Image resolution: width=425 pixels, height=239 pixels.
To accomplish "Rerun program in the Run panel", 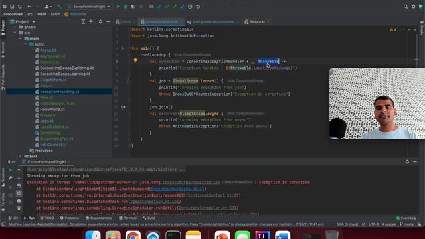I will pyautogui.click(x=11, y=170).
